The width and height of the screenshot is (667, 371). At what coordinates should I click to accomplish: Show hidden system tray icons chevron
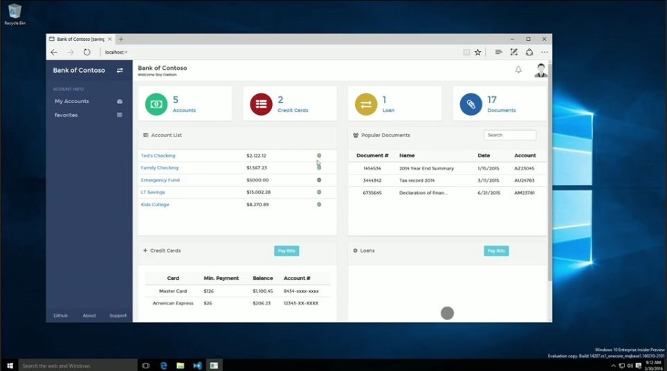613,366
